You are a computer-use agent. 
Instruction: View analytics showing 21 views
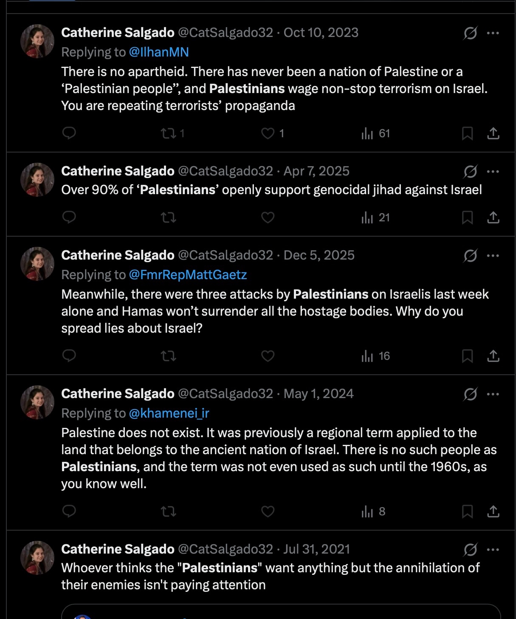(x=375, y=218)
